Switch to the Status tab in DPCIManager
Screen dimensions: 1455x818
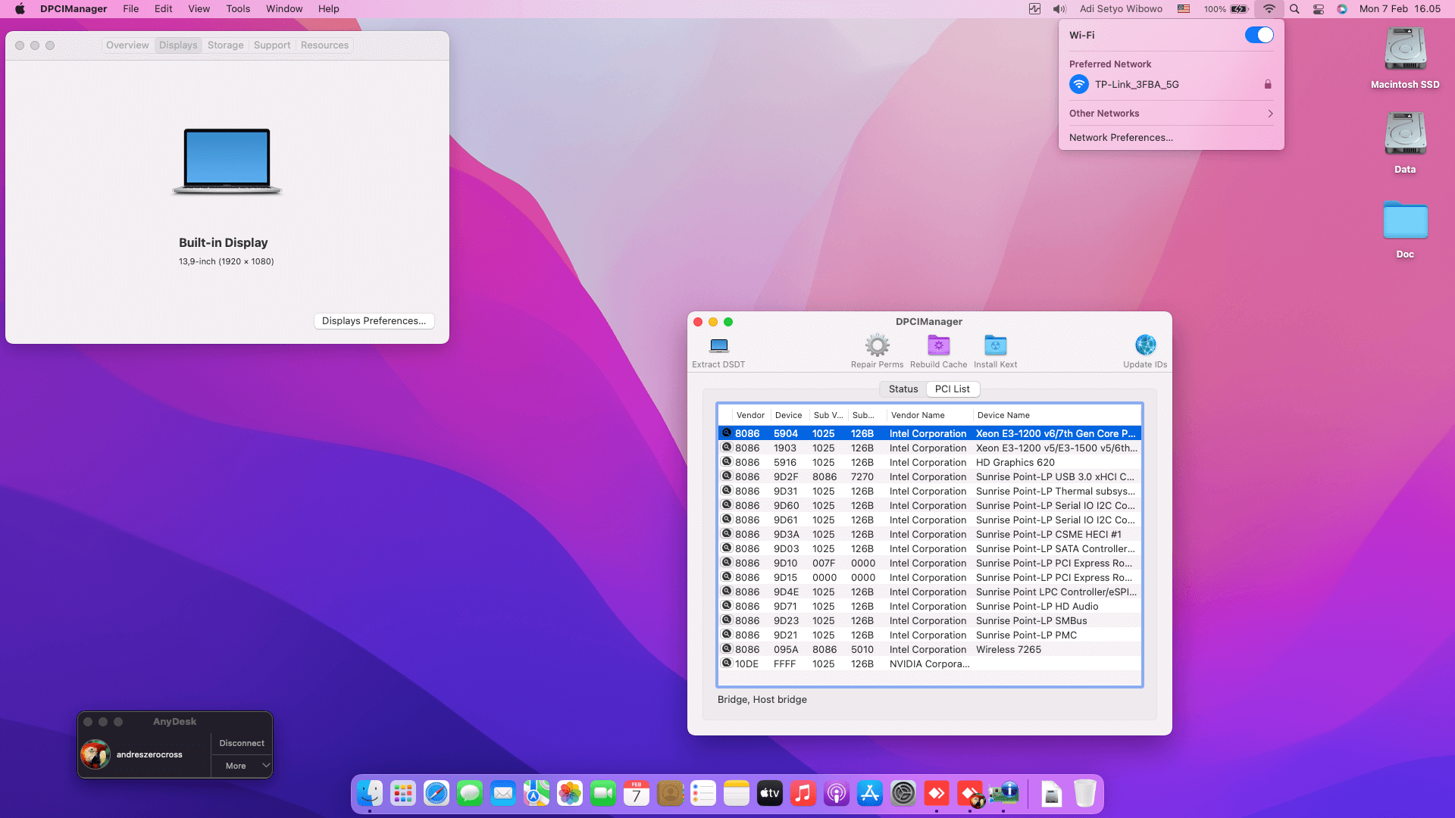point(903,389)
